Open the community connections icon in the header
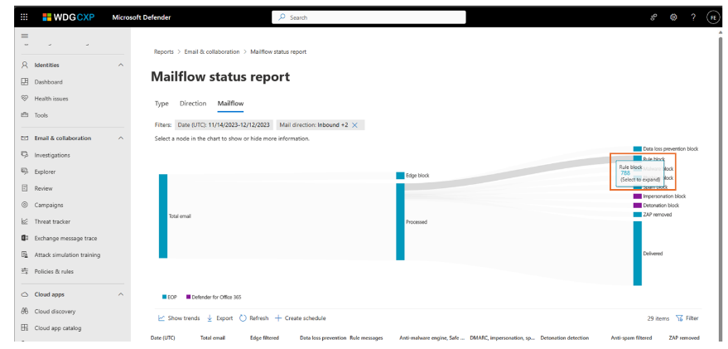The width and height of the screenshot is (728, 349). [653, 17]
